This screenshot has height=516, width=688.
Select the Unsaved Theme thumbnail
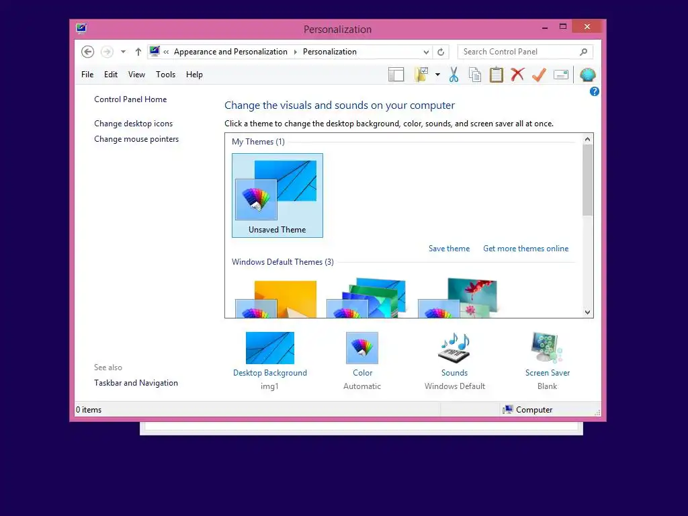pos(277,196)
